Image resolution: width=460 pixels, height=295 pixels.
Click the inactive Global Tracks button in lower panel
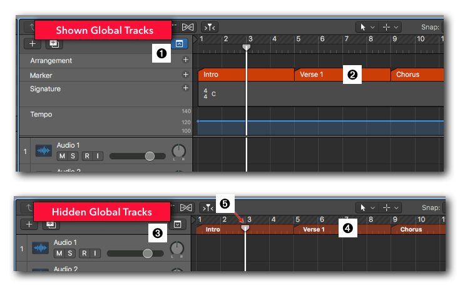coord(178,224)
